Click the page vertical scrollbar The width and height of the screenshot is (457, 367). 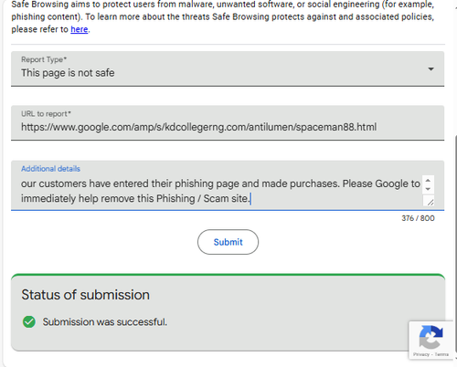455,244
